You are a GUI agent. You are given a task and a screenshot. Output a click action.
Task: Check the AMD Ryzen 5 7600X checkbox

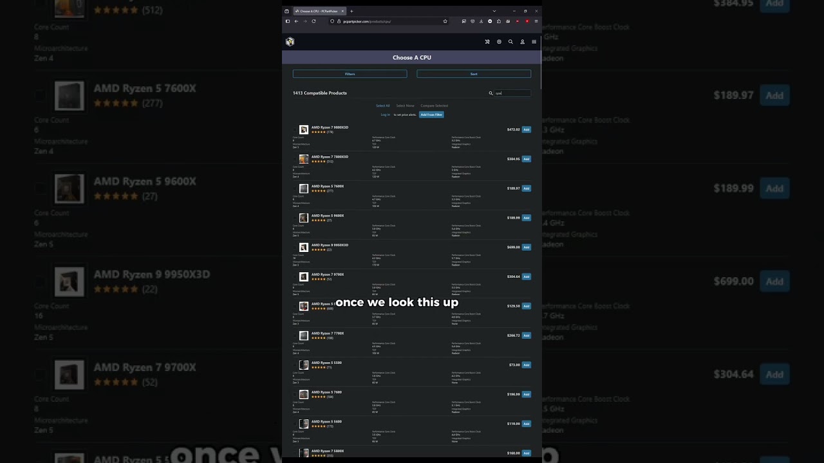click(x=295, y=188)
